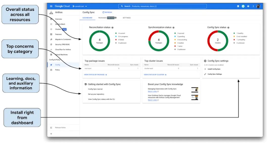Click the Anthos product icon
This screenshot has width=273, height=143.
coord(51,13)
